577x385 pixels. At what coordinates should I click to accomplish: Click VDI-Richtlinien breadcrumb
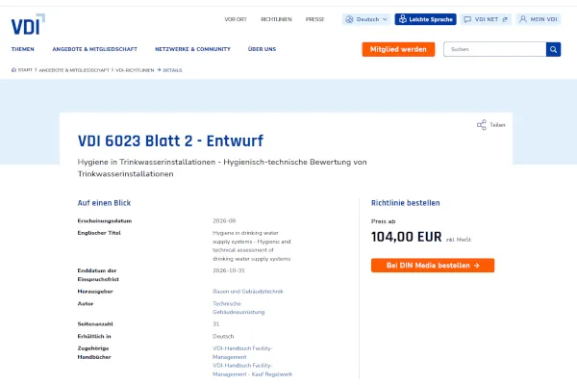(x=135, y=70)
